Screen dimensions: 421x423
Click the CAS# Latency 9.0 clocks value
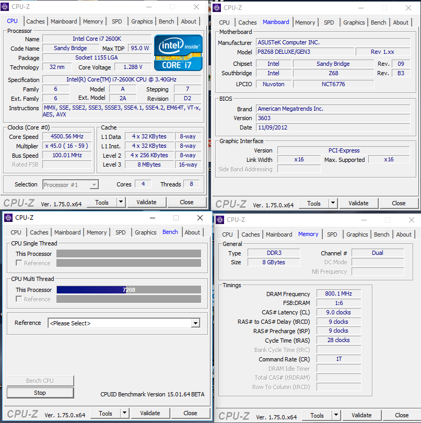tap(338, 312)
